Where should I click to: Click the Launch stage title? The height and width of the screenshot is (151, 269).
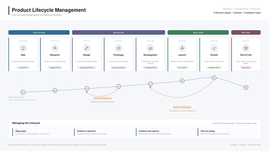pyautogui.click(x=182, y=55)
